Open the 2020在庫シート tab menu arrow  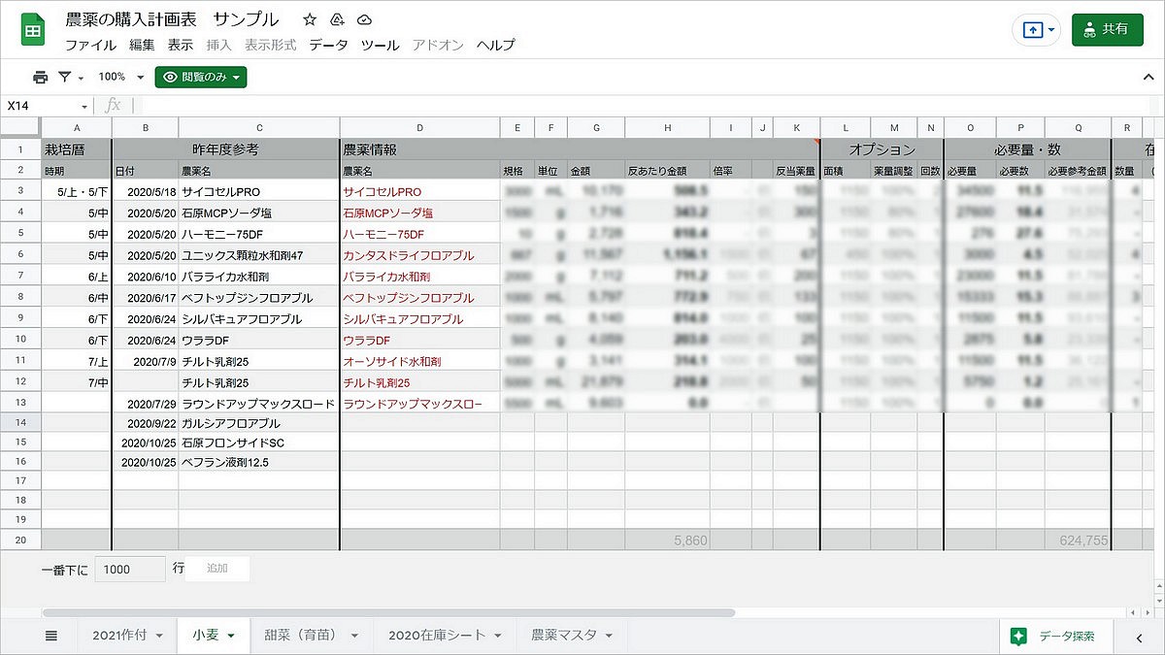[496, 636]
